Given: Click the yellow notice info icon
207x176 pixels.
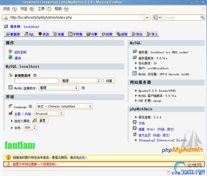Looking at the screenshot, I should pos(8,158).
